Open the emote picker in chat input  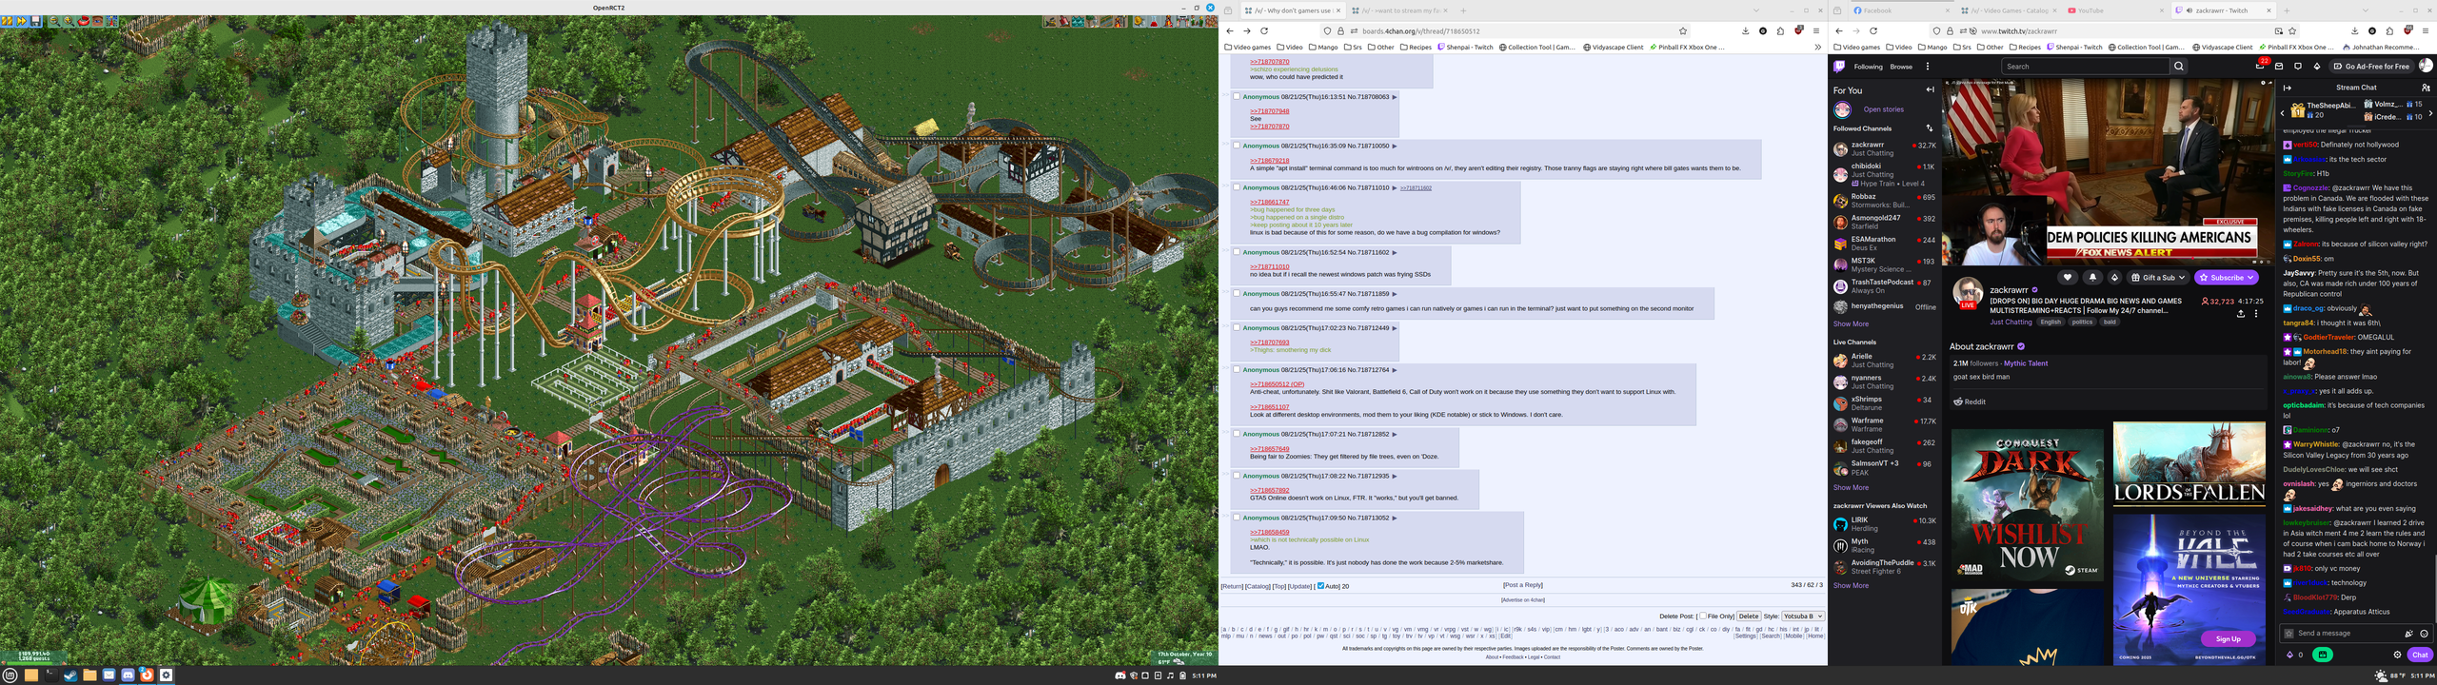pos(2424,634)
